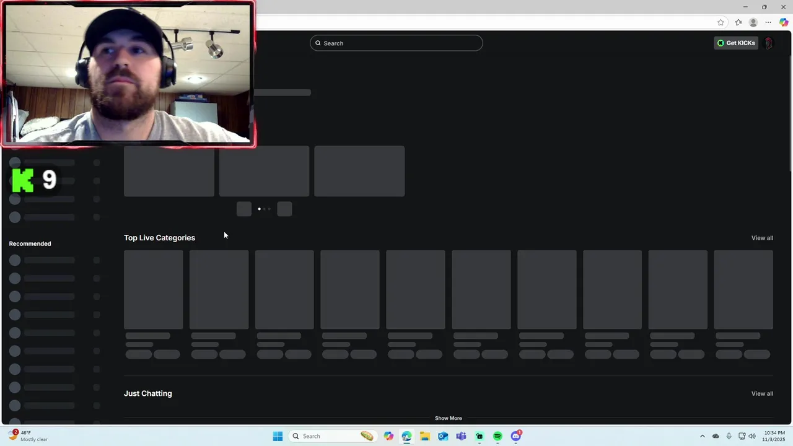
Task: Click the microphone tray icon
Action: [729, 436]
